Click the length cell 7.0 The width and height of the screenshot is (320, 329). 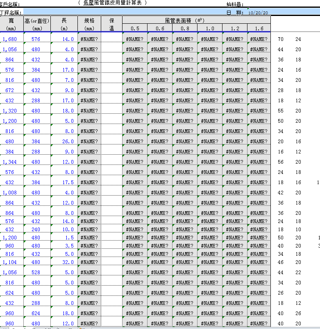pyautogui.click(x=64, y=78)
